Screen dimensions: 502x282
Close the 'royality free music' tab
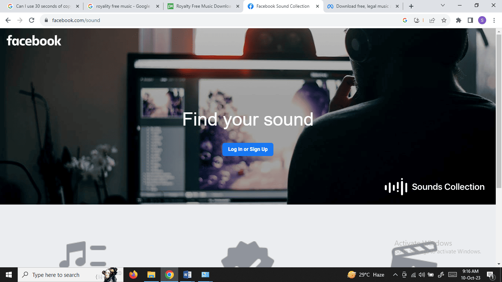pos(158,6)
